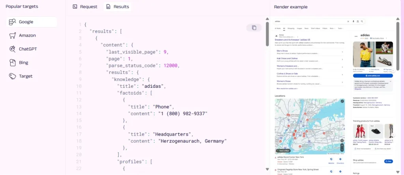Select the Target tag icon
404x175 pixels.
pyautogui.click(x=12, y=76)
